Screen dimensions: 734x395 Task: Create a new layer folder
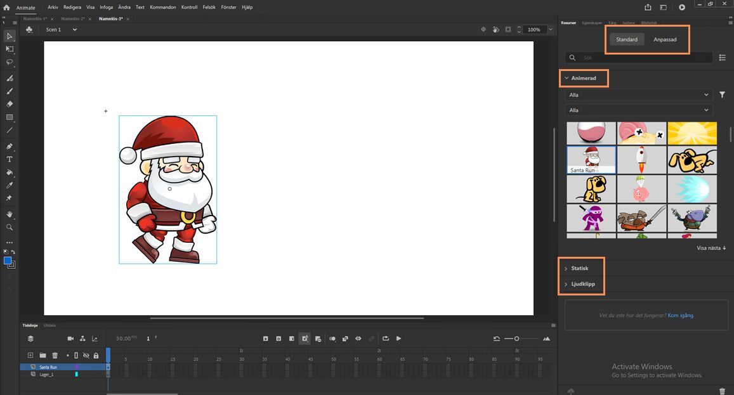pyautogui.click(x=43, y=355)
